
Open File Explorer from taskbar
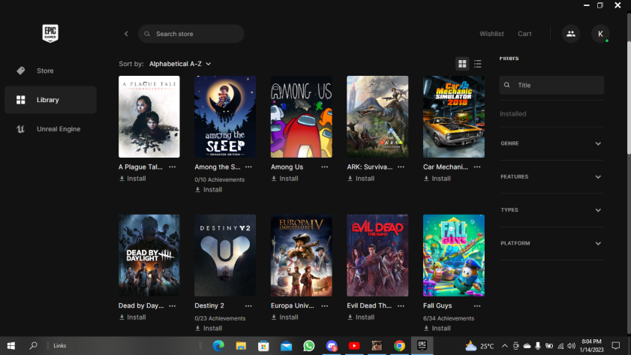pyautogui.click(x=241, y=346)
